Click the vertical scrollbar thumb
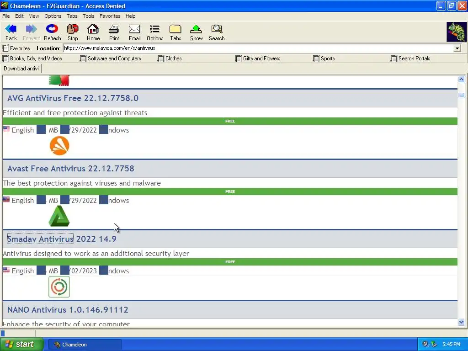 461,95
